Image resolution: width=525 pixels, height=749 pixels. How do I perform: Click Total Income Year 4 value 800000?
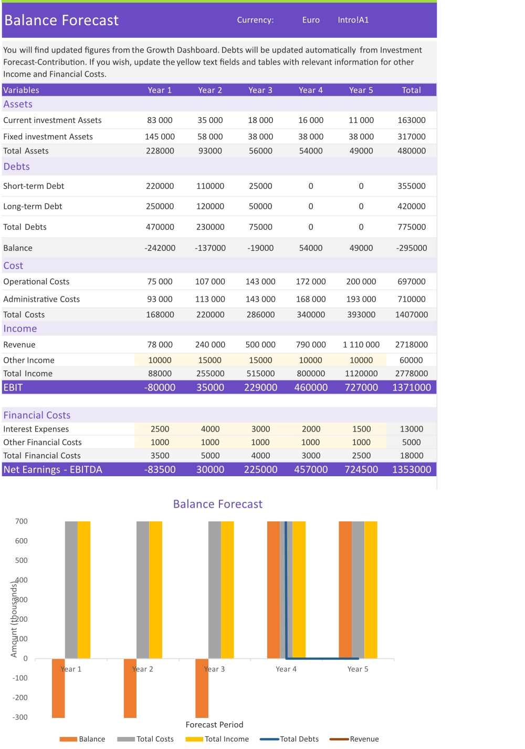pyautogui.click(x=311, y=374)
